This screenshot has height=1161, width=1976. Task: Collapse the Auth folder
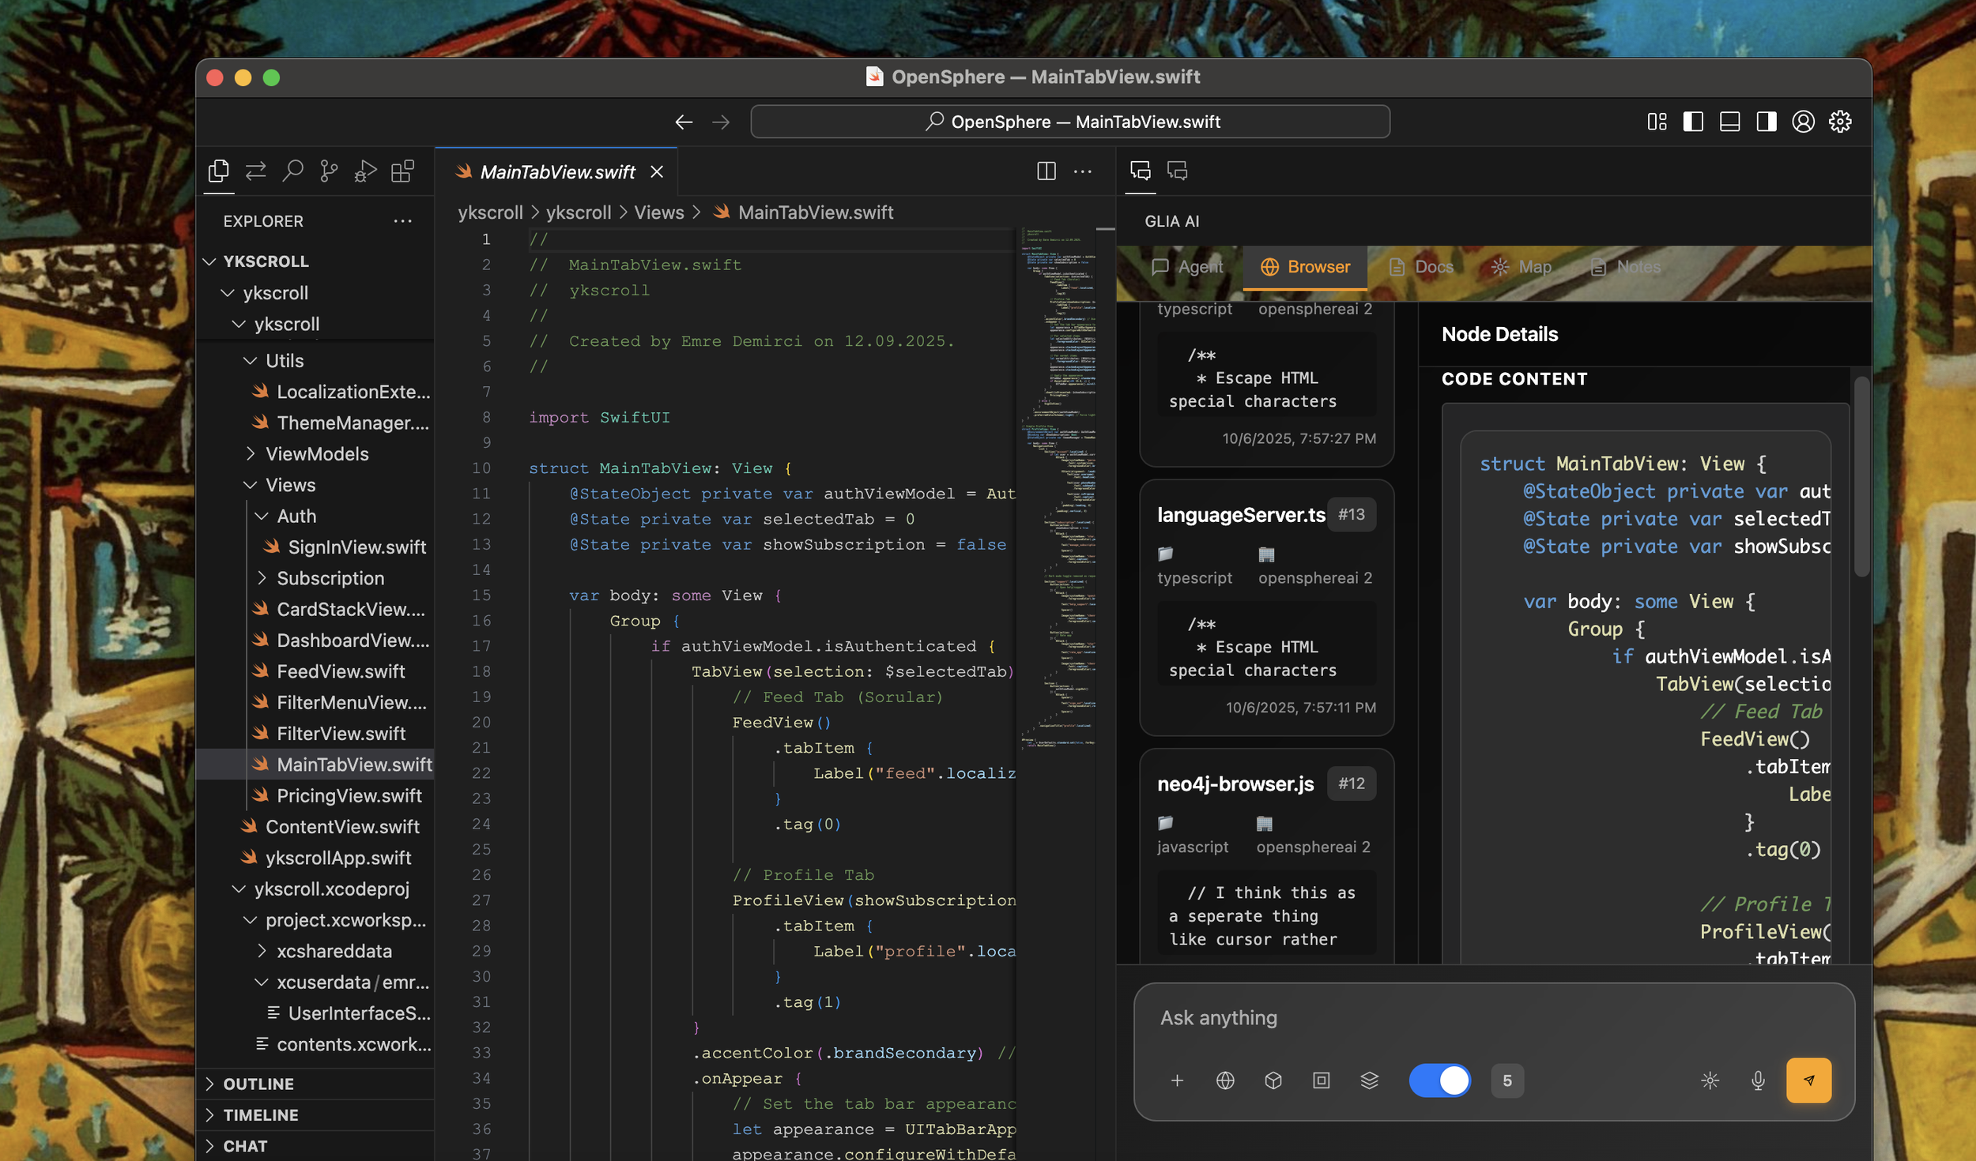[x=315, y=516]
